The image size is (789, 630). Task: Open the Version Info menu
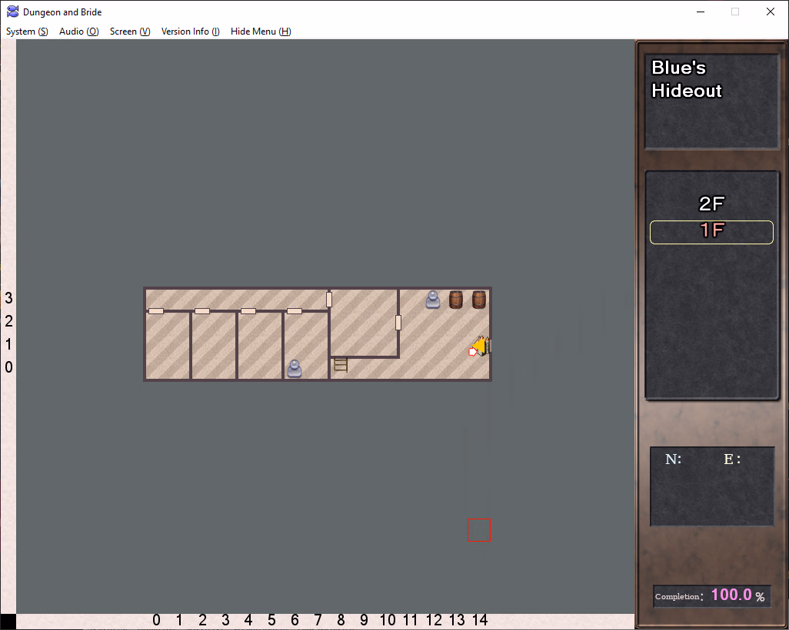click(190, 31)
